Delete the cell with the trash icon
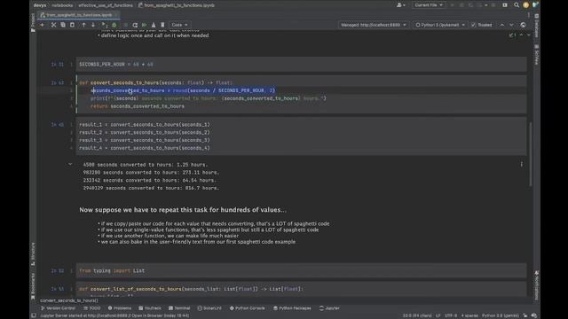This screenshot has width=568, height=319. pos(162,25)
